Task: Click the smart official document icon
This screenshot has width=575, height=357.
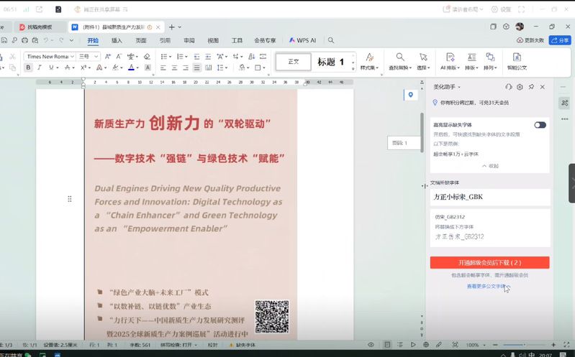Action: point(517,61)
